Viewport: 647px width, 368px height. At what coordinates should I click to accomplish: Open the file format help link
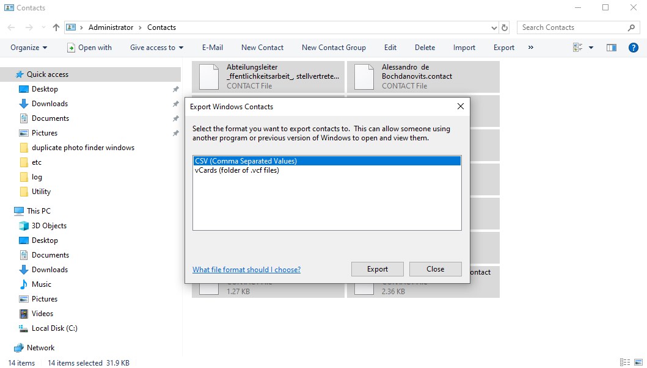coord(246,269)
